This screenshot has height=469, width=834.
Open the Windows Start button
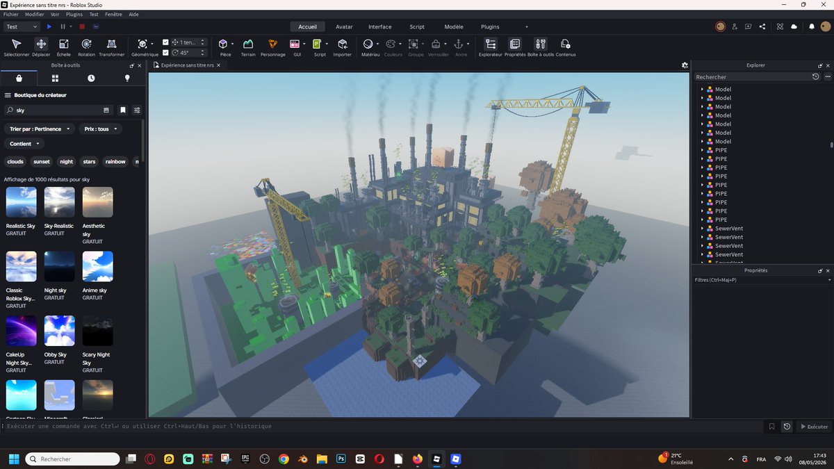coord(13,459)
